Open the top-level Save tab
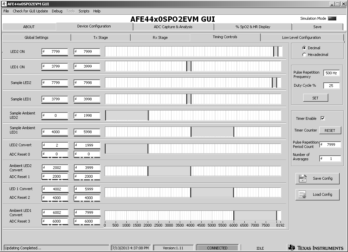 click(317, 27)
